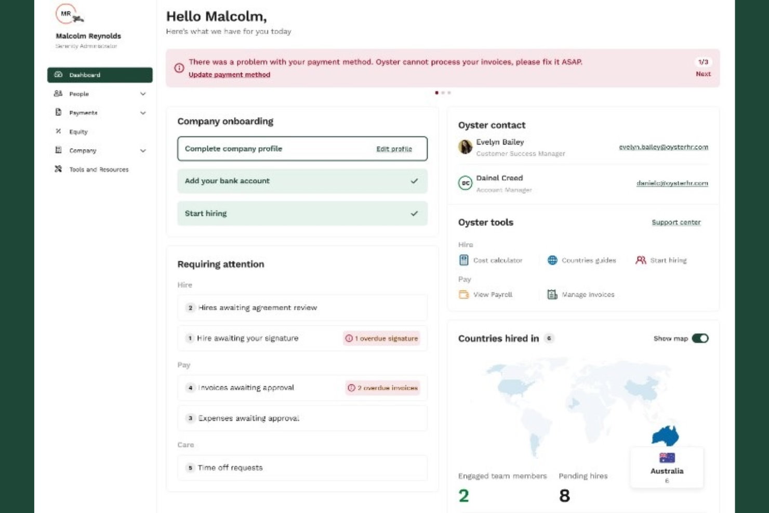Click the Manage invoices icon
The height and width of the screenshot is (513, 769).
pos(552,294)
